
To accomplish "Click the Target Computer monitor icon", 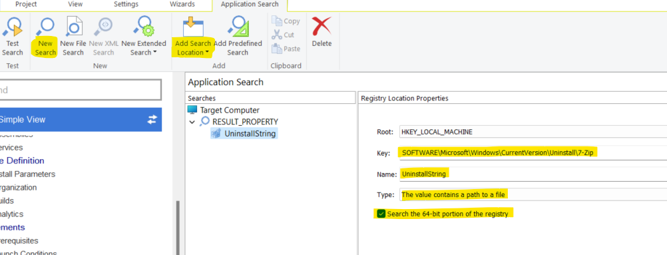I will click(192, 110).
